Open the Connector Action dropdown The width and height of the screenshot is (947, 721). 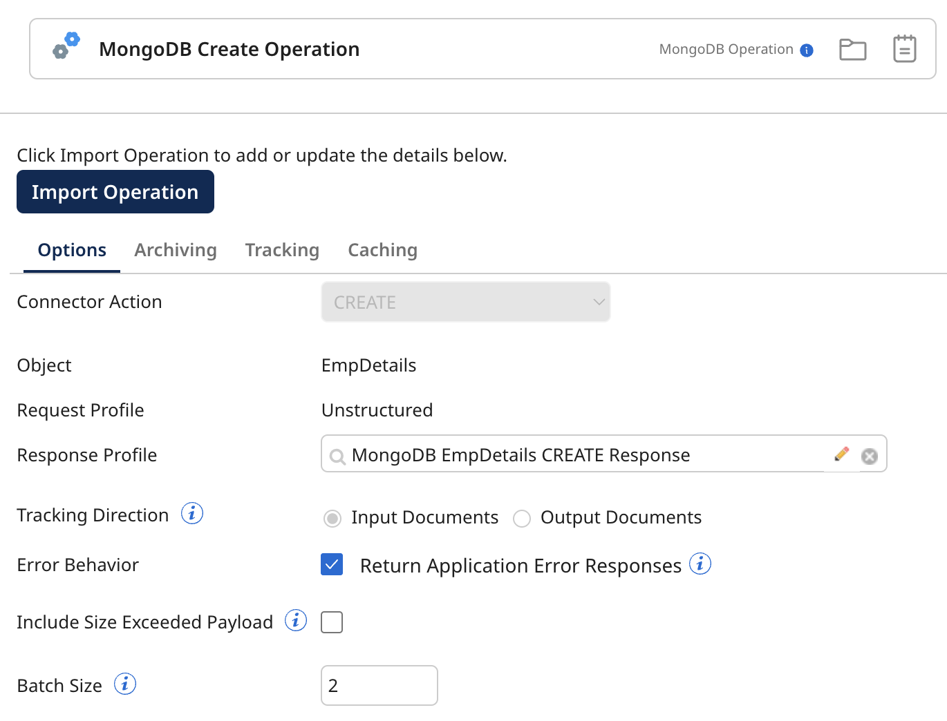pos(465,302)
